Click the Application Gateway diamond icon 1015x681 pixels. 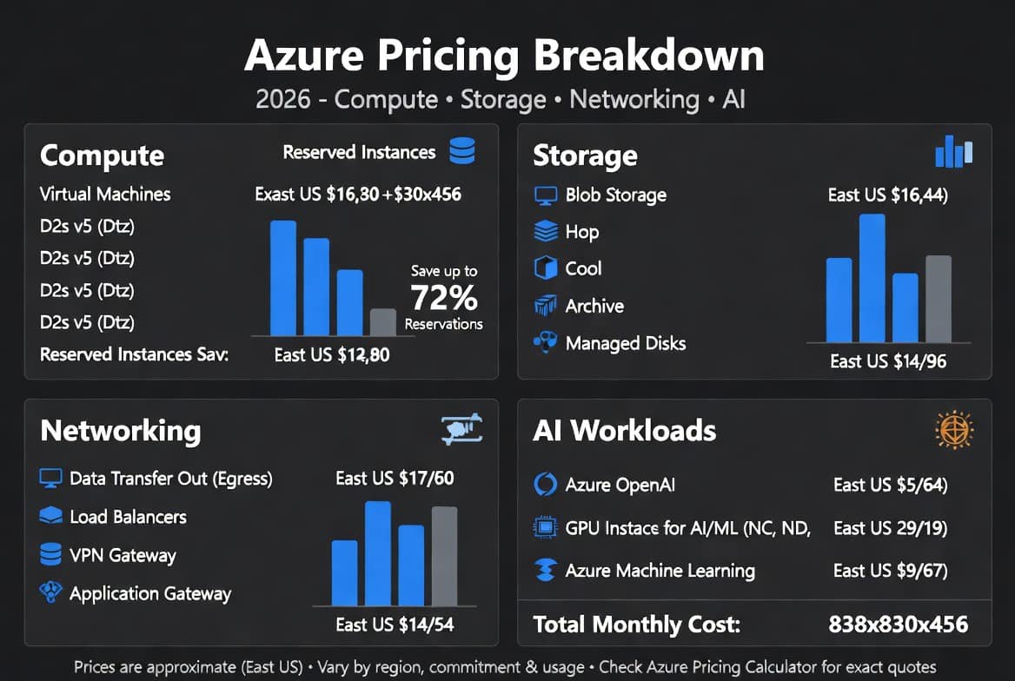tap(50, 592)
